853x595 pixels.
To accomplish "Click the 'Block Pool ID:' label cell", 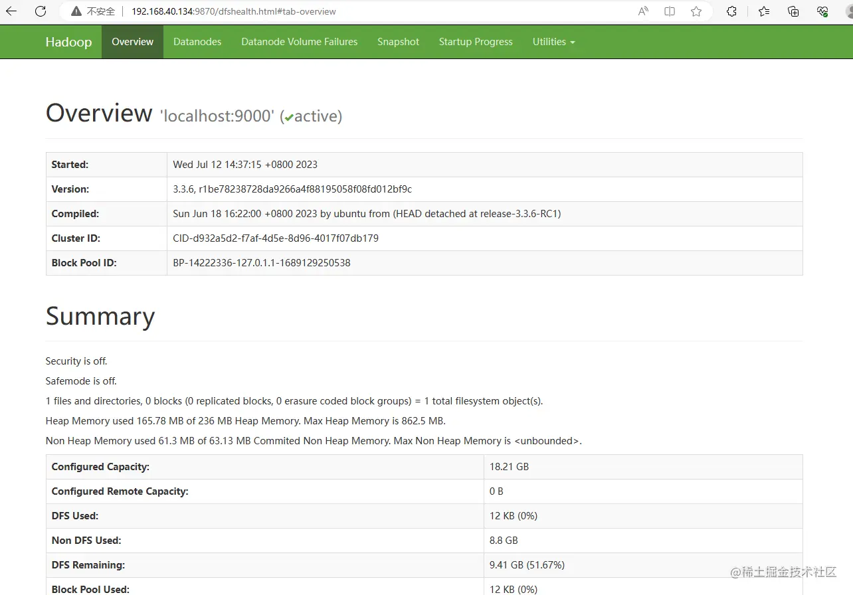I will (106, 263).
